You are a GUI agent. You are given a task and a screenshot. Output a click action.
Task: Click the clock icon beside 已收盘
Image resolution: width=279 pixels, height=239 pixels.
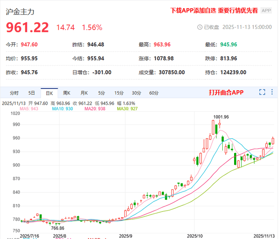(200, 27)
